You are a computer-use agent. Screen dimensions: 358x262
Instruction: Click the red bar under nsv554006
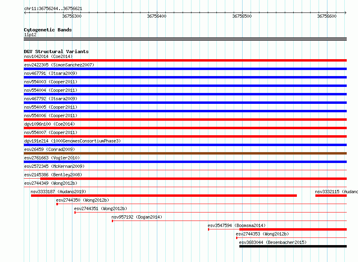point(185,120)
